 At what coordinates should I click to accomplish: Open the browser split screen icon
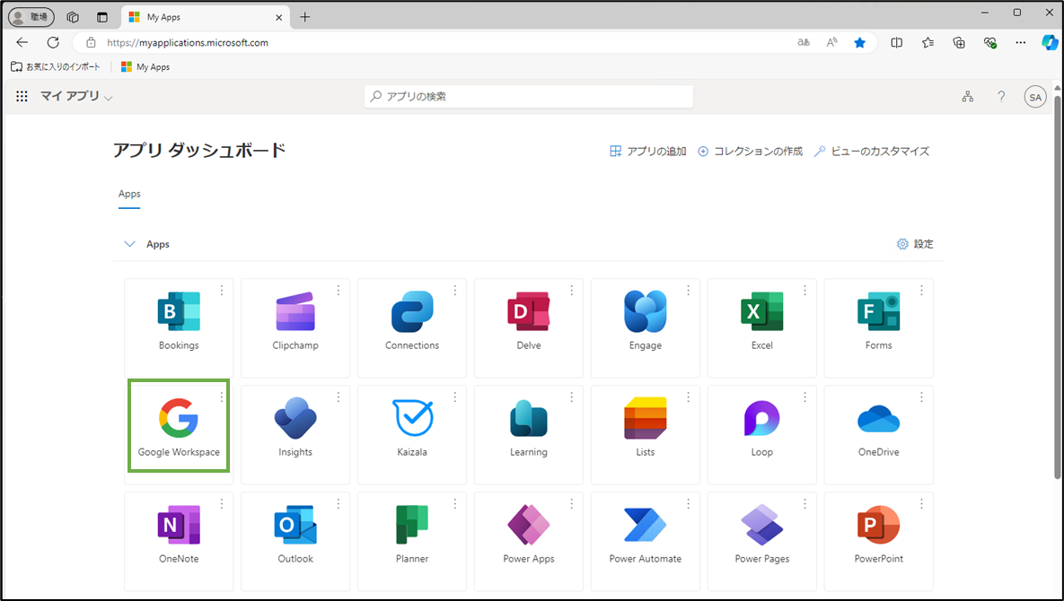896,43
